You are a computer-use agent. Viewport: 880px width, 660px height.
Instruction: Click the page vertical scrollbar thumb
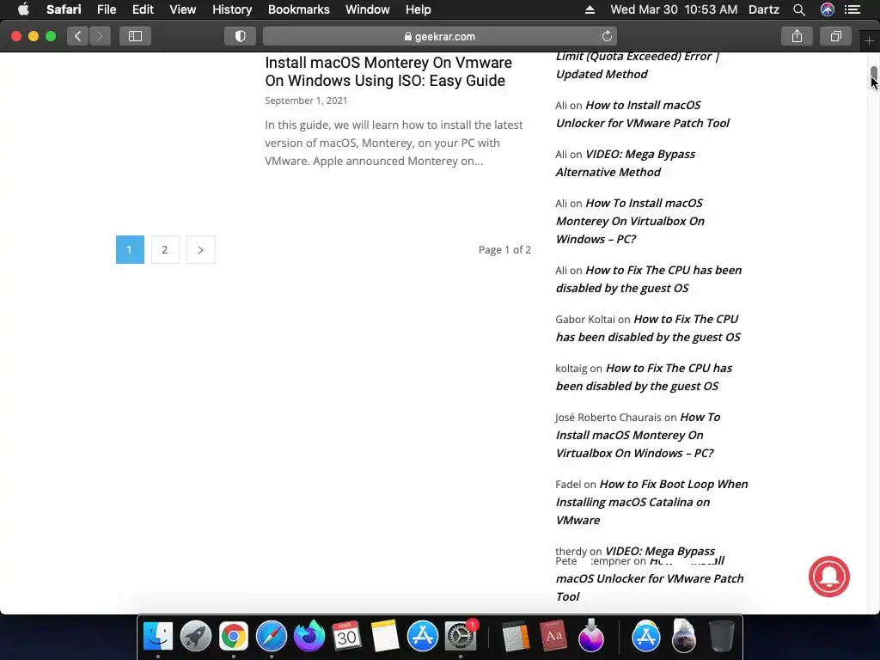click(x=874, y=74)
